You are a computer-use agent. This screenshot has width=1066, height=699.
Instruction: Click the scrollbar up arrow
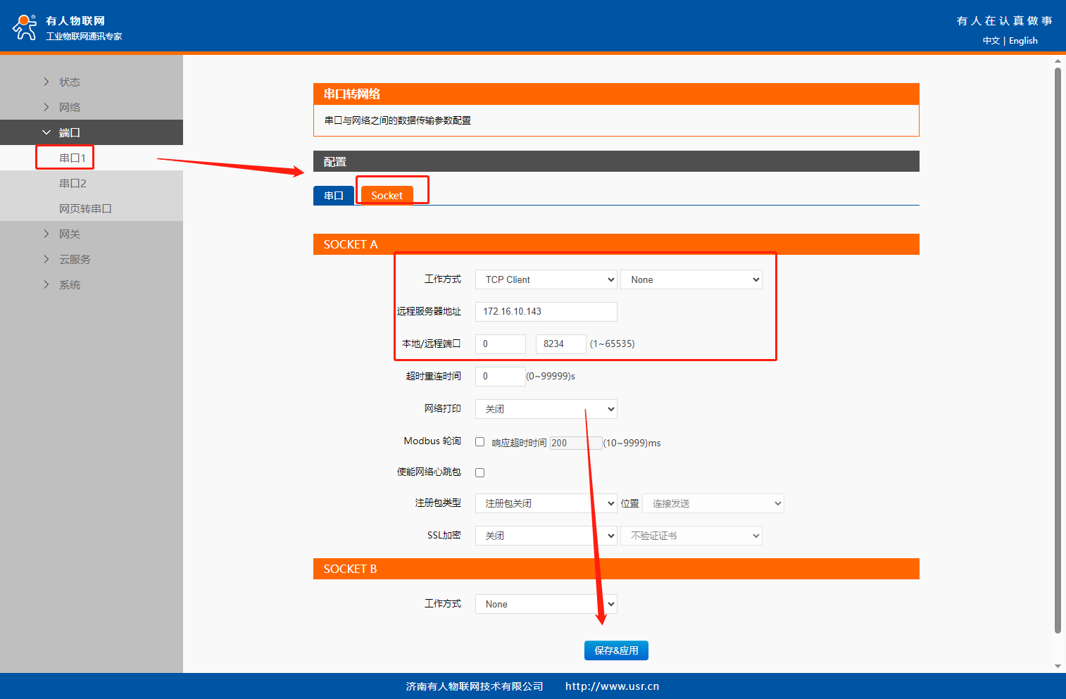[x=1058, y=61]
